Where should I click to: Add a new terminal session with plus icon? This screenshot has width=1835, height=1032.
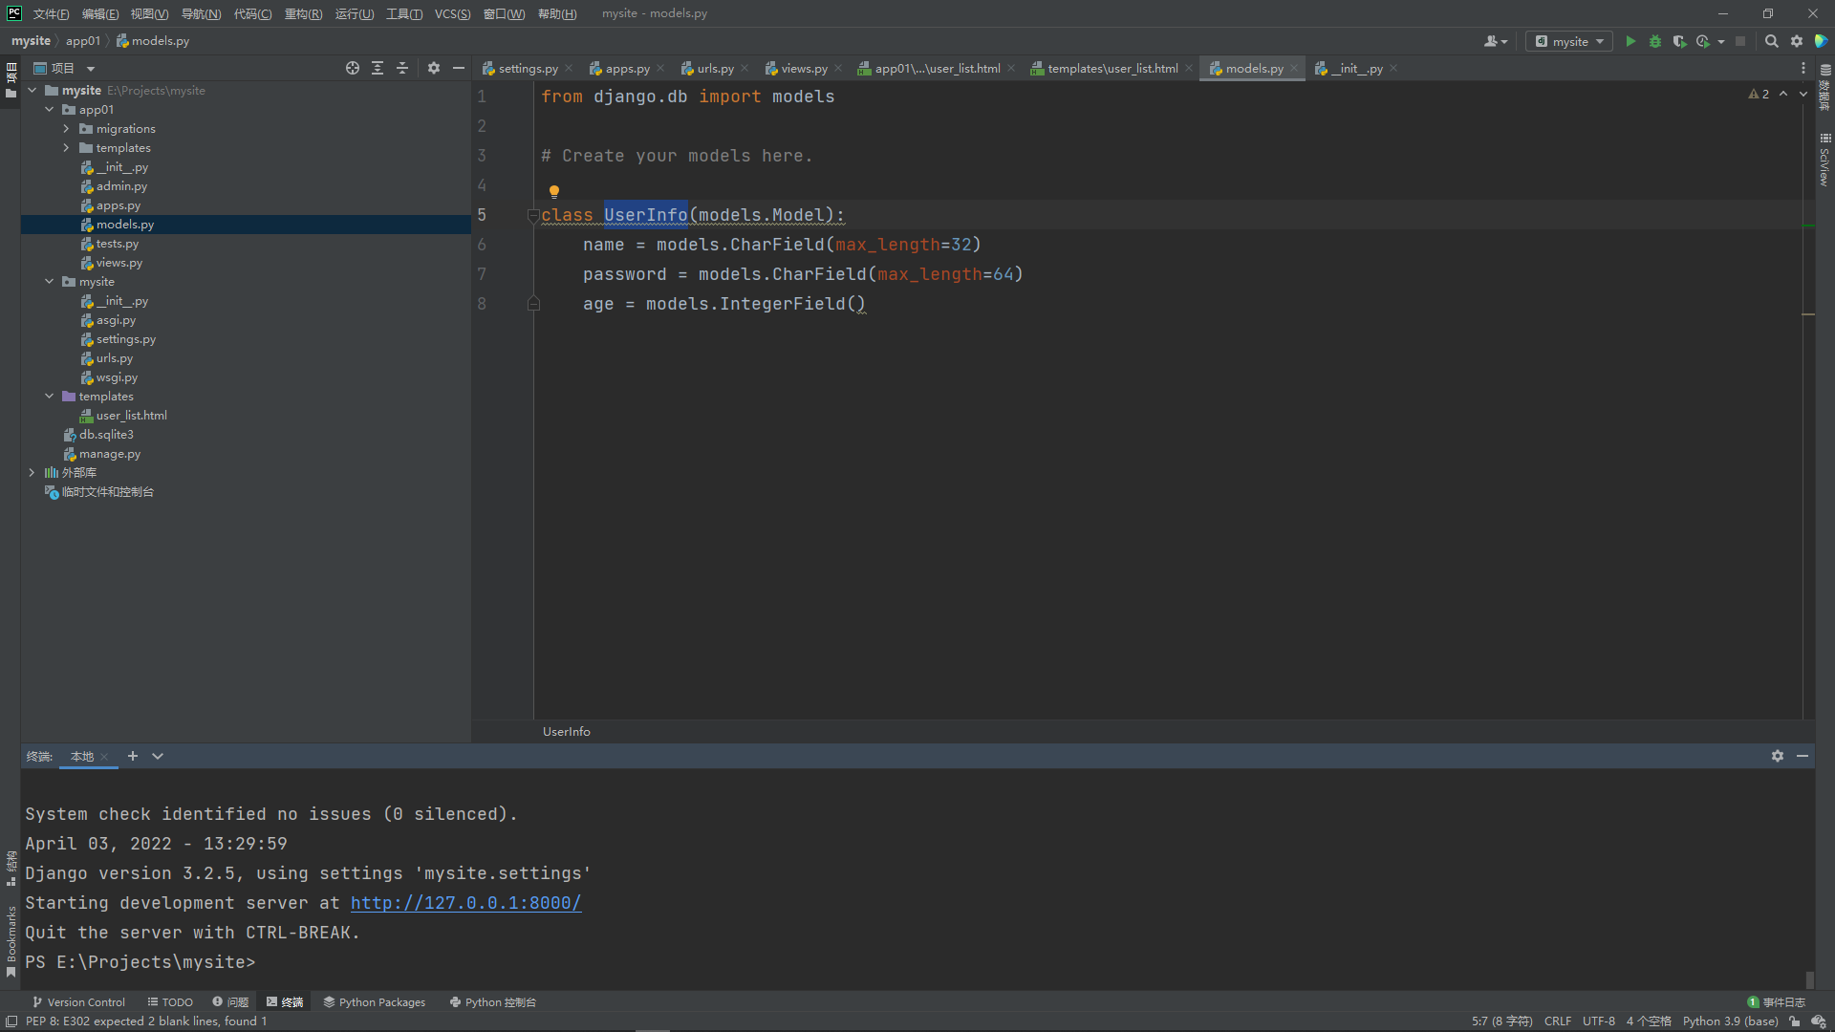(x=133, y=756)
